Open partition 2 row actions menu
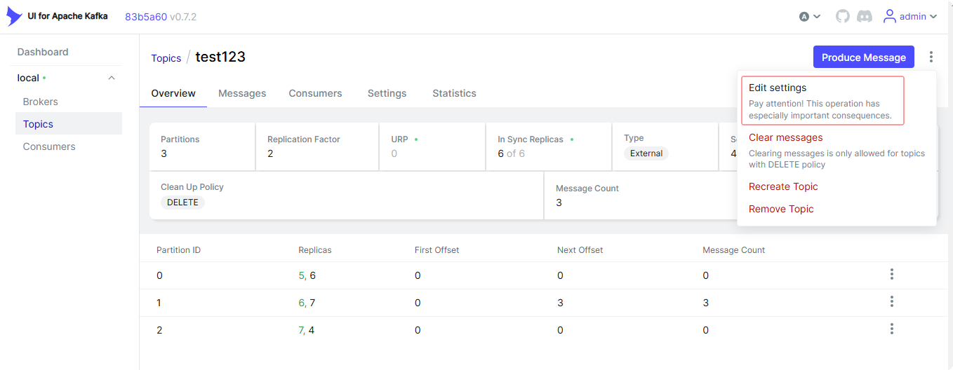953x370 pixels. pos(891,329)
